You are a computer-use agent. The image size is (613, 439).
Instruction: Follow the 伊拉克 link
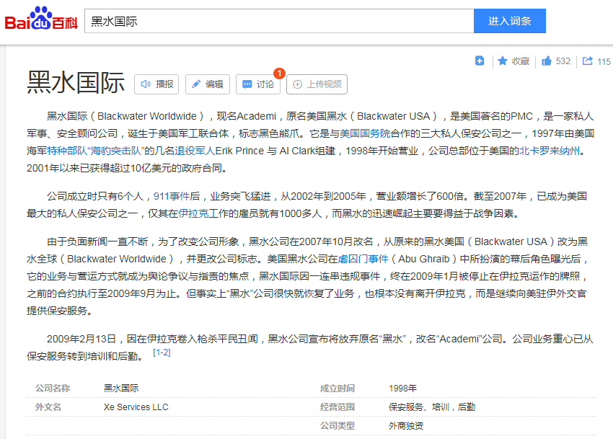coord(193,213)
